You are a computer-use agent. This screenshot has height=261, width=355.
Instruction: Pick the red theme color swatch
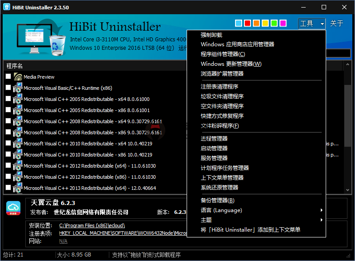[x=247, y=23]
